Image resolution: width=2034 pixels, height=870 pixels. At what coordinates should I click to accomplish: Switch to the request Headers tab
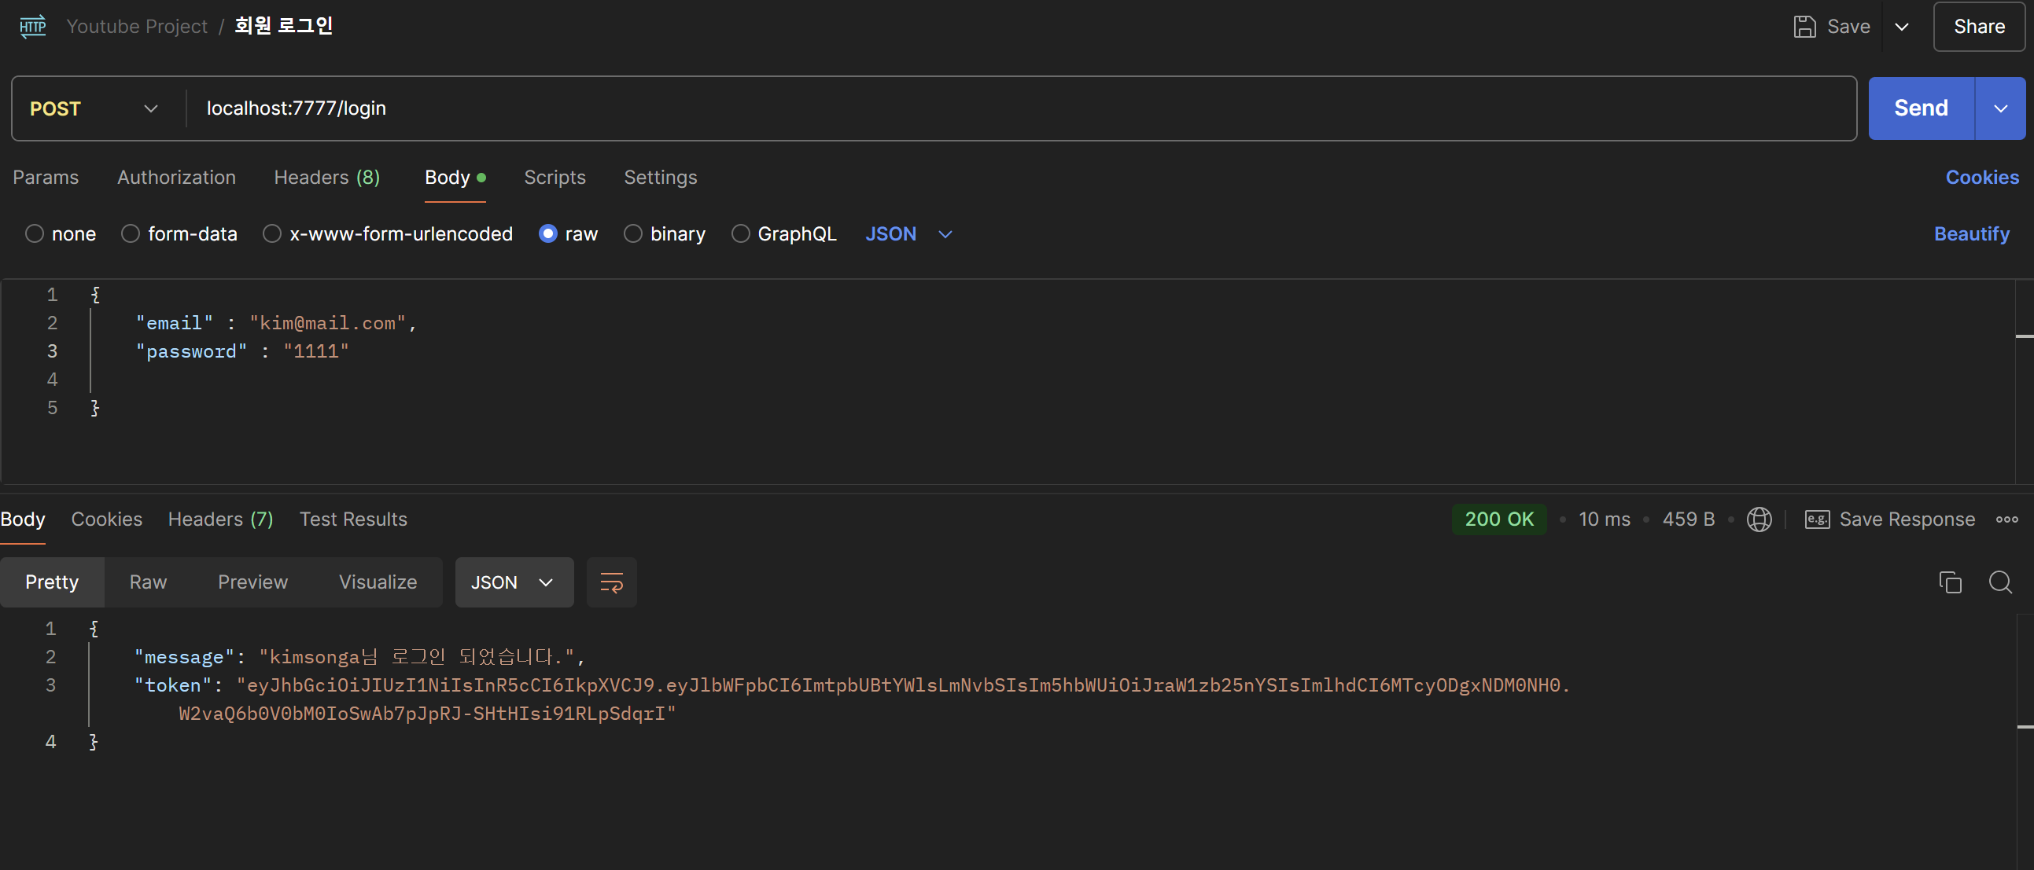tap(326, 178)
